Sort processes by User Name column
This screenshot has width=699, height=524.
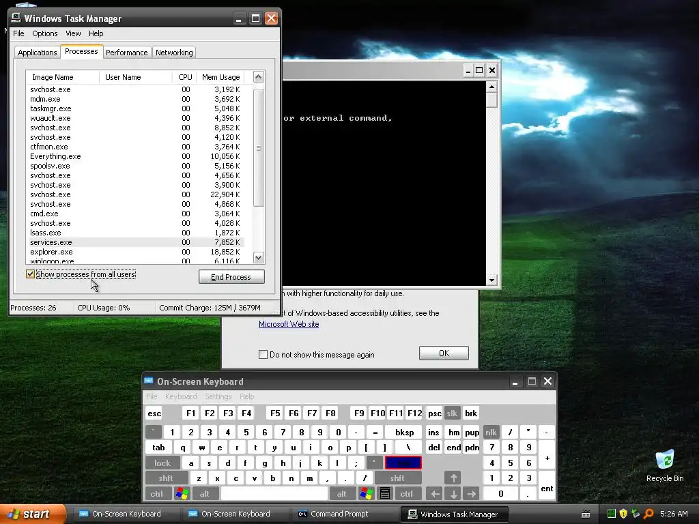click(136, 77)
